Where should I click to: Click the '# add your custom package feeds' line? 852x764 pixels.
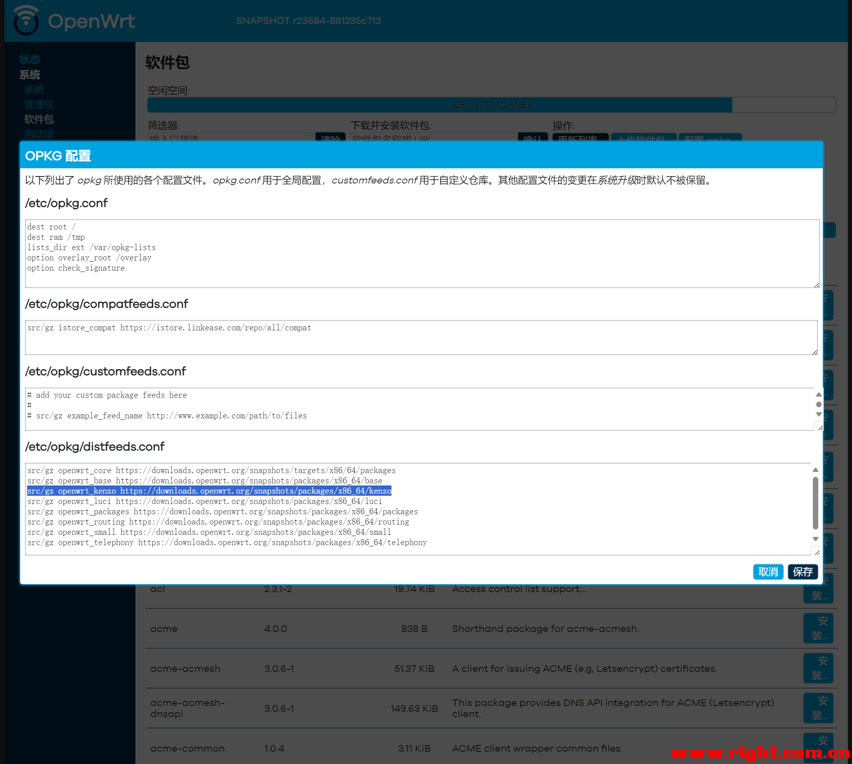(x=107, y=395)
